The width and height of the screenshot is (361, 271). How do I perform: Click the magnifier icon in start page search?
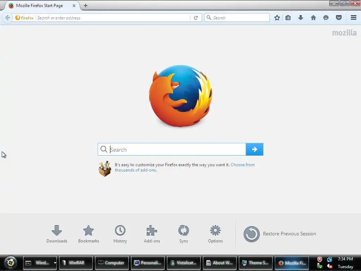point(104,149)
